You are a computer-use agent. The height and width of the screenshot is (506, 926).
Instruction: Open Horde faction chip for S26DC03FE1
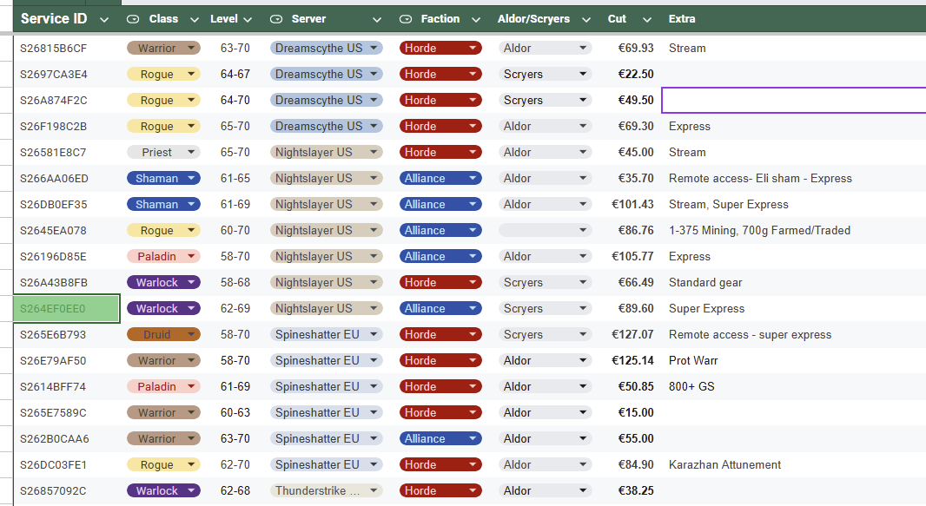point(440,464)
